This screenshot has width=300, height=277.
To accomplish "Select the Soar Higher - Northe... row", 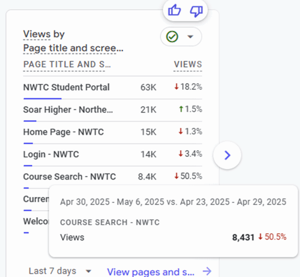I will pyautogui.click(x=112, y=110).
